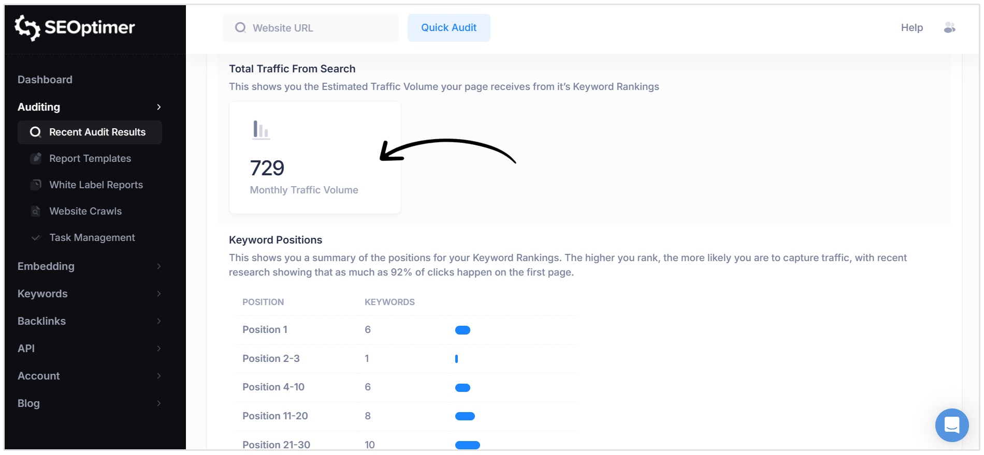Viewport: 984px width, 455px height.
Task: Click the Position 4-10 keyword bar
Action: click(x=462, y=388)
